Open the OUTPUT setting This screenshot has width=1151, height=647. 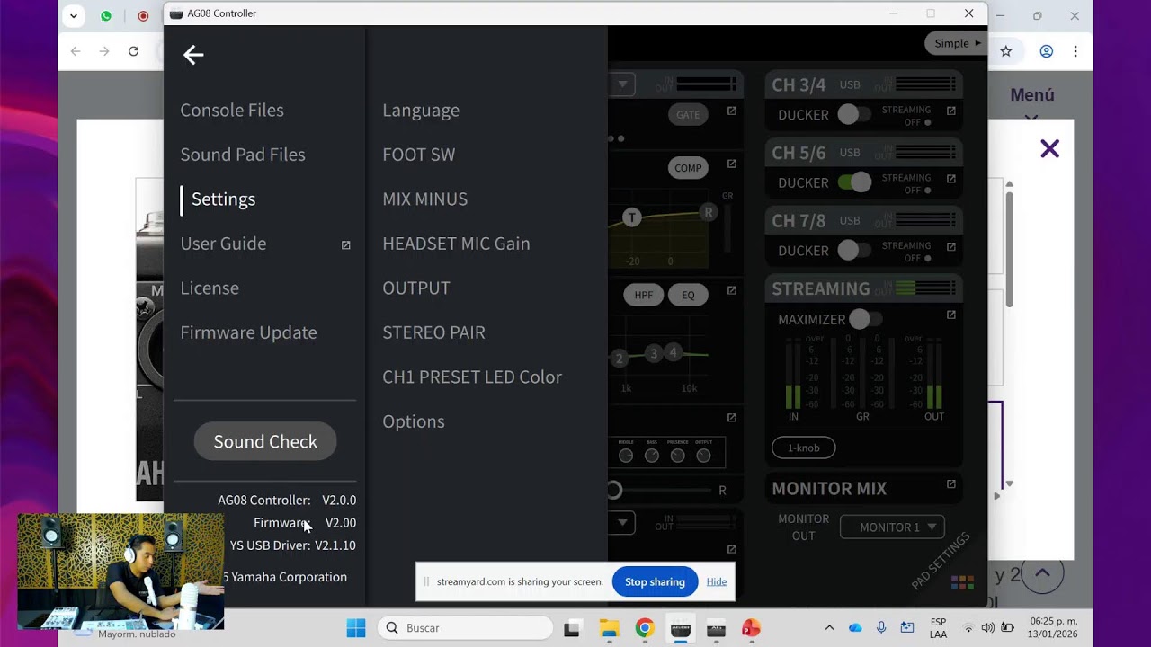(x=416, y=288)
